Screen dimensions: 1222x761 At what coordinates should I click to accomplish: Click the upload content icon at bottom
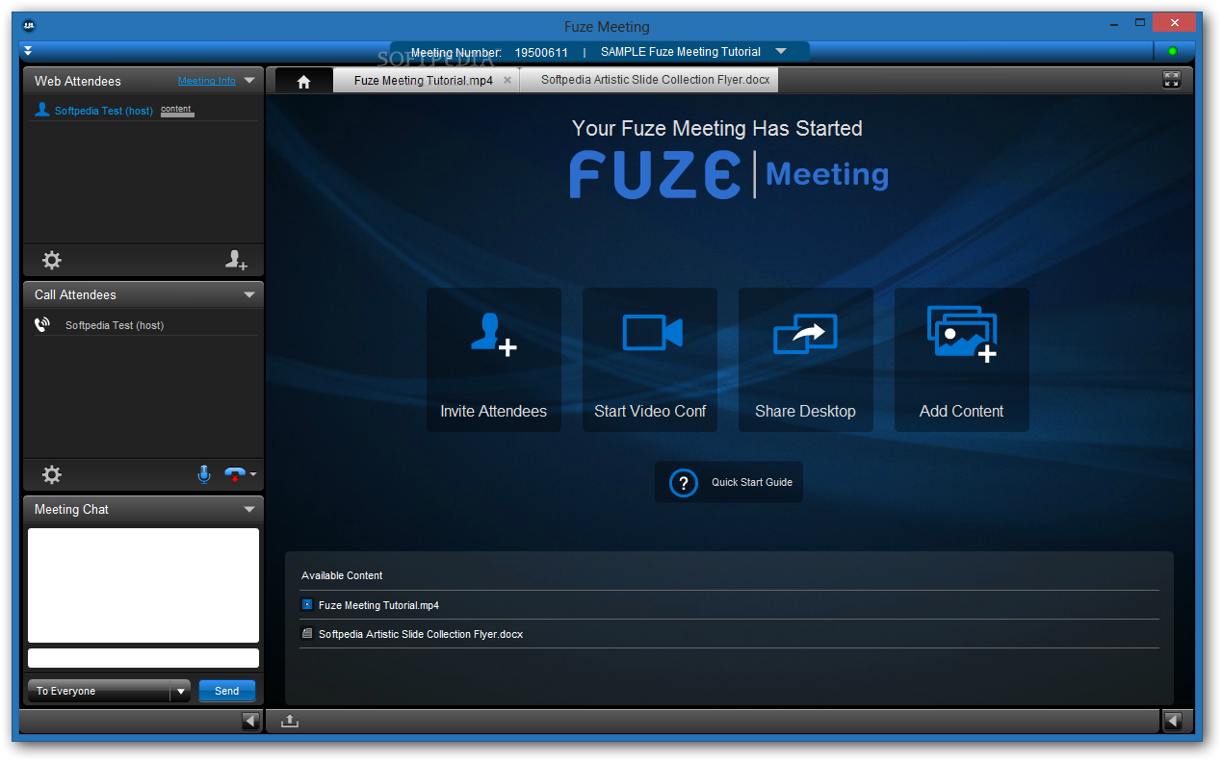pos(290,721)
